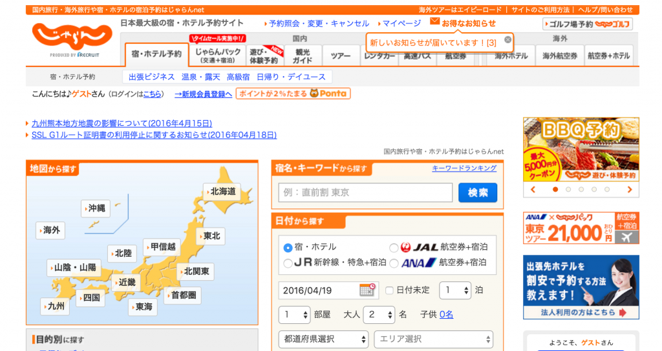This screenshot has height=351, width=662.
Task: Open the 都道府県選択 dropdown
Action: point(323,339)
